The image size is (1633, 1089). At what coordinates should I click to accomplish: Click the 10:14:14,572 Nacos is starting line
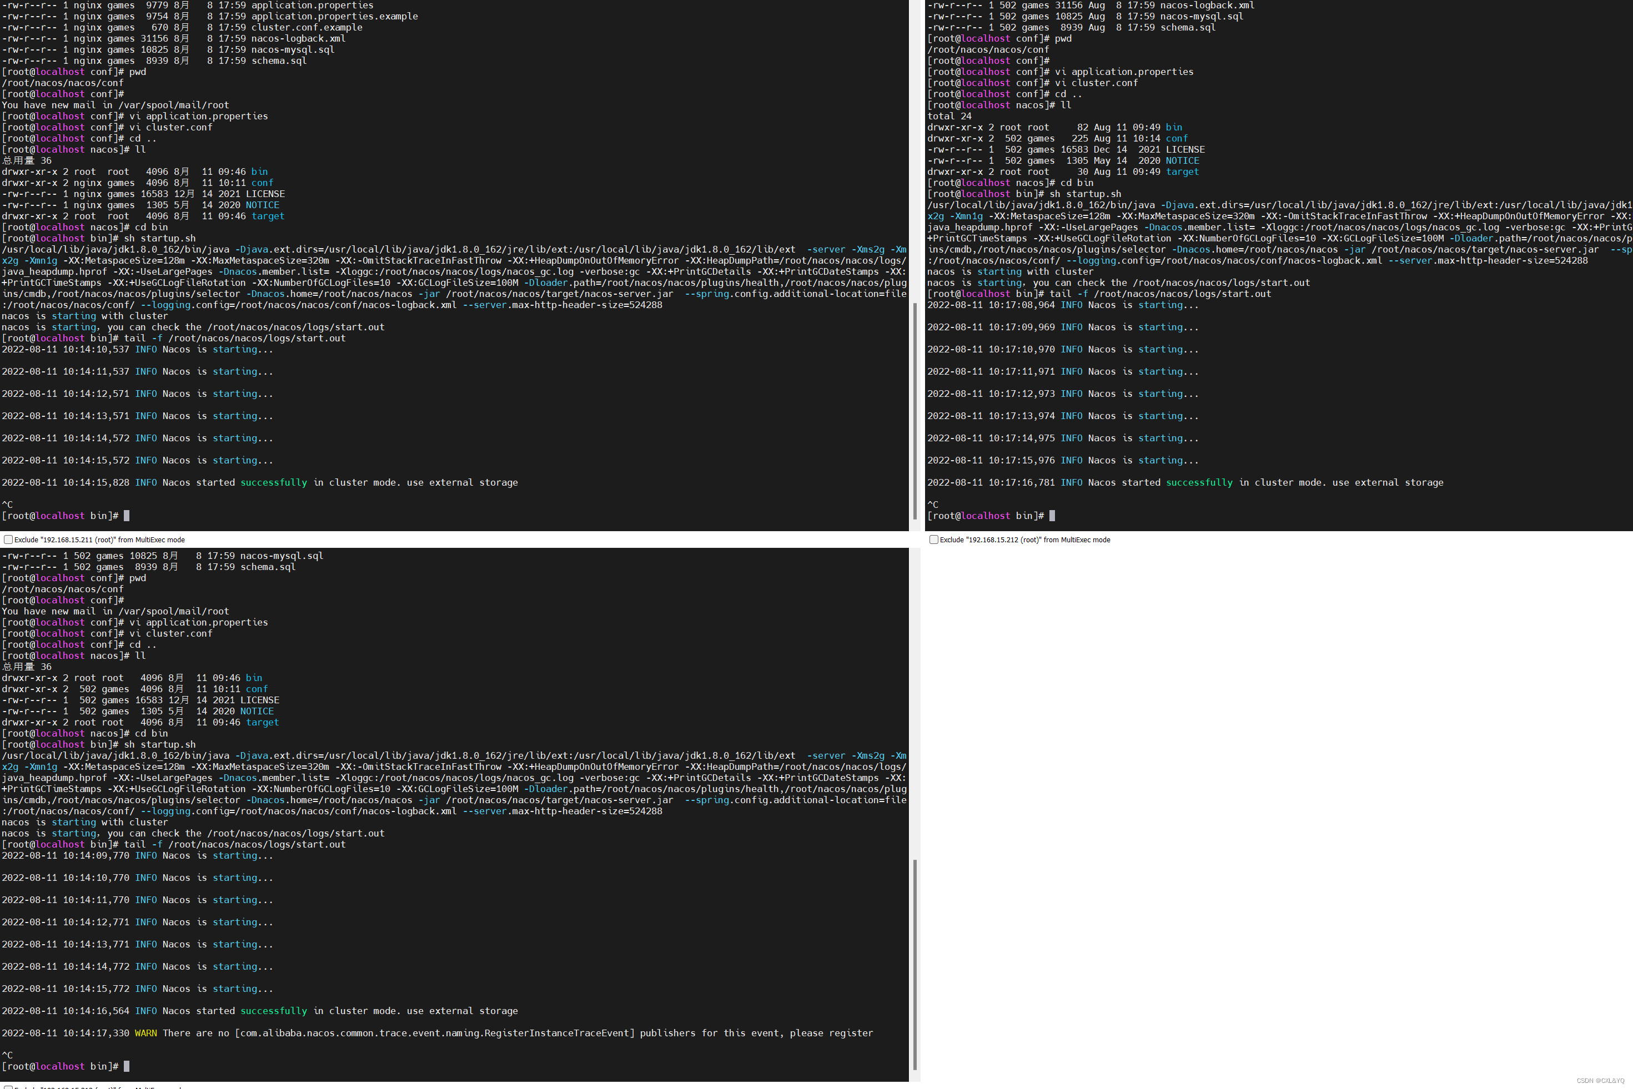pyautogui.click(x=138, y=438)
